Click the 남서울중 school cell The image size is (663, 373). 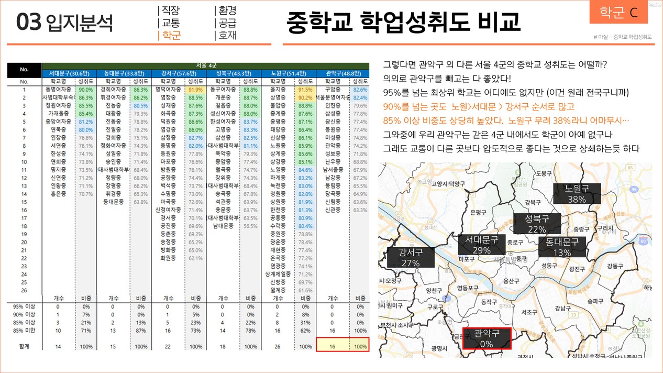click(333, 170)
